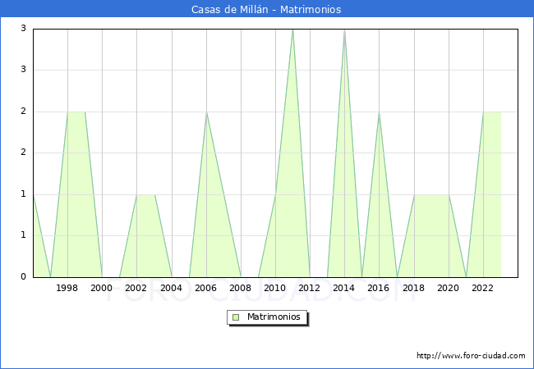Click the 2010 x-axis label
The height and width of the screenshot is (369, 534).
click(x=275, y=288)
